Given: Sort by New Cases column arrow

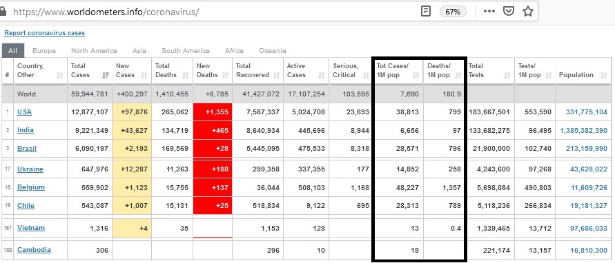Looking at the screenshot, I should (144, 76).
